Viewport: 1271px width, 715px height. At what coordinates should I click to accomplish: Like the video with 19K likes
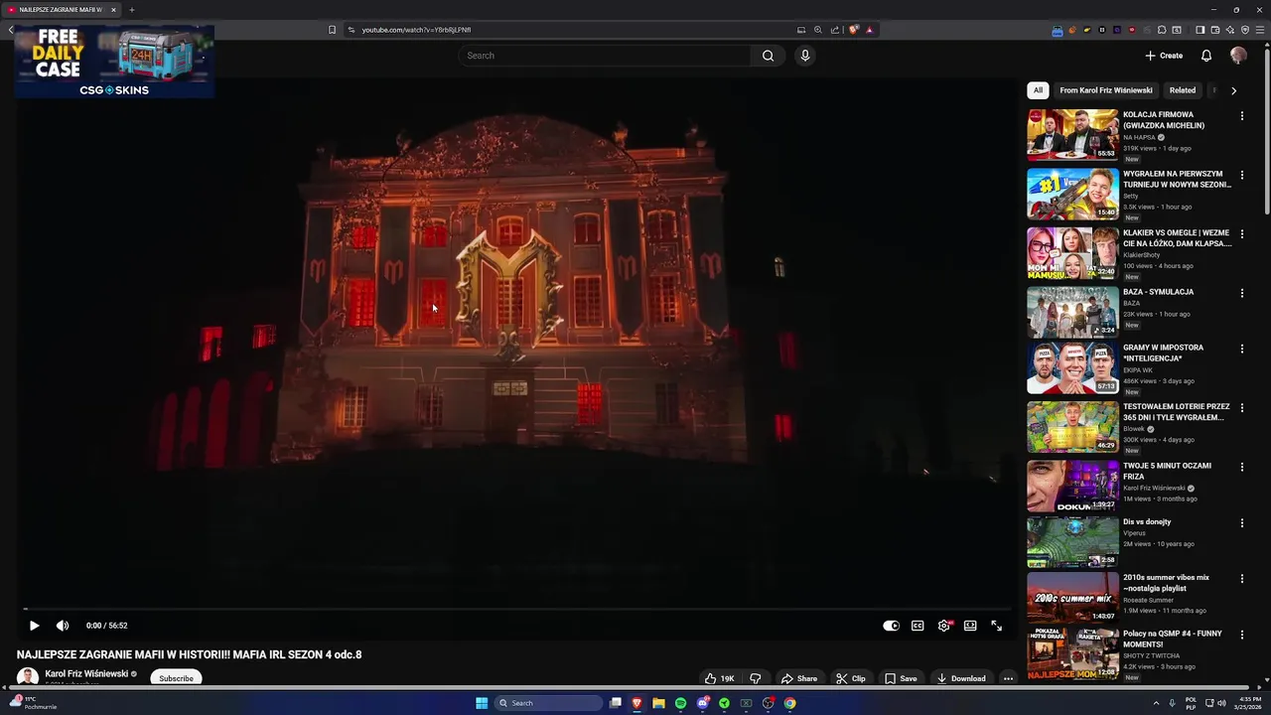[x=720, y=678]
